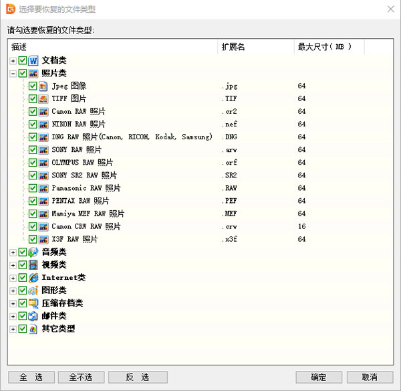Click the archive icon beside 压缩存档类
This screenshot has width=401, height=391.
click(33, 303)
